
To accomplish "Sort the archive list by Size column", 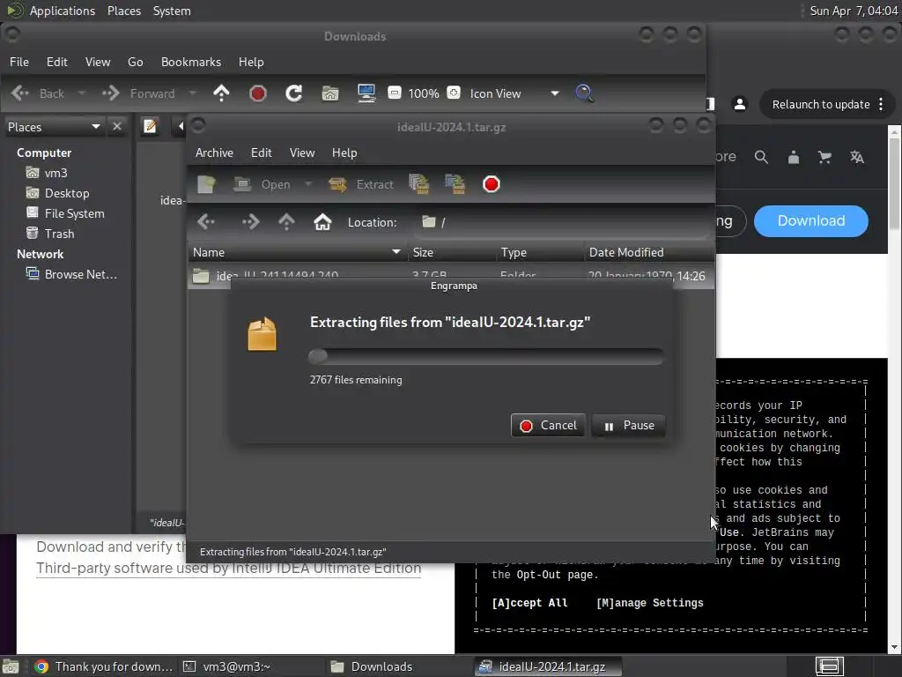I will pyautogui.click(x=452, y=252).
